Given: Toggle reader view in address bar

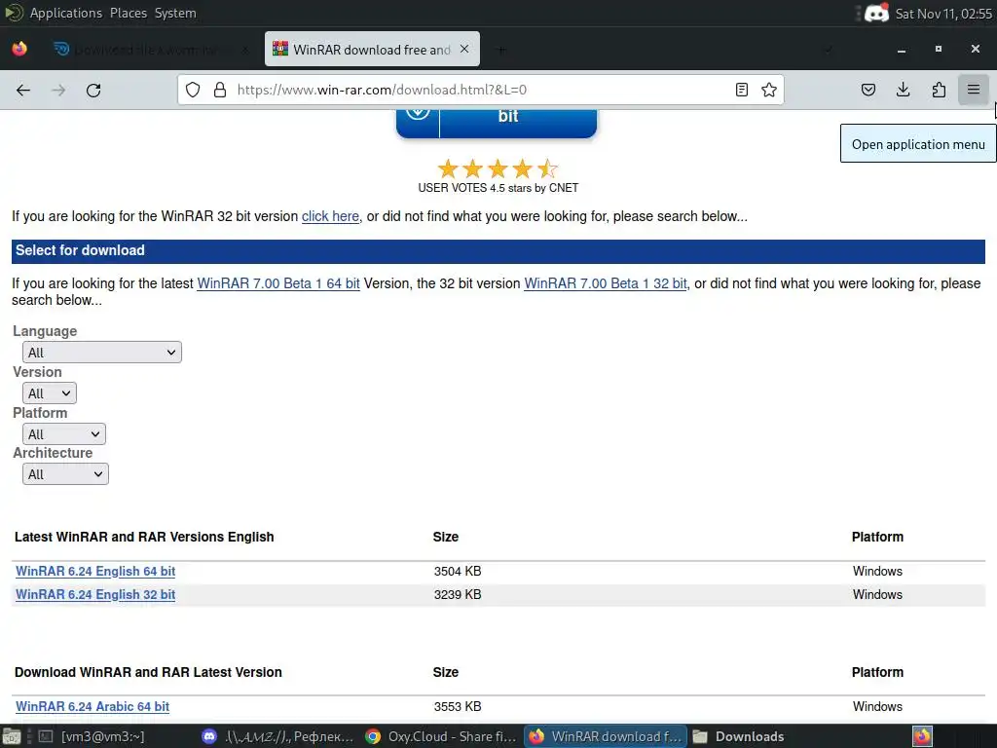Looking at the screenshot, I should [741, 90].
